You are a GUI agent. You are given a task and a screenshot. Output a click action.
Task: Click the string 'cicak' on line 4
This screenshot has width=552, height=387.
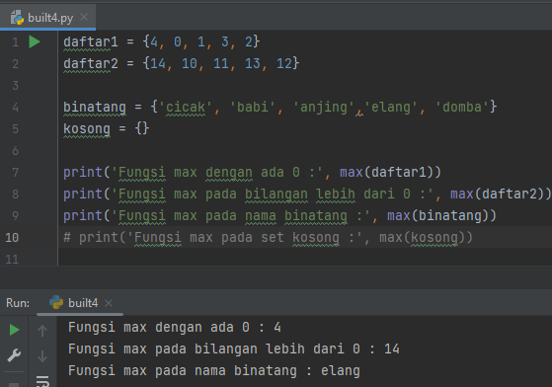[x=186, y=107]
